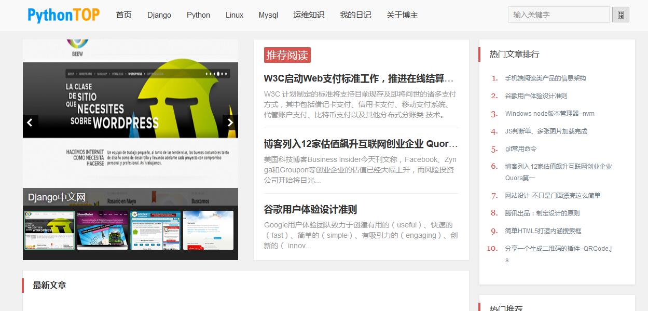The height and width of the screenshot is (311, 648).
Task: Select the first green WordPress slide thumbnail
Action: click(49, 230)
